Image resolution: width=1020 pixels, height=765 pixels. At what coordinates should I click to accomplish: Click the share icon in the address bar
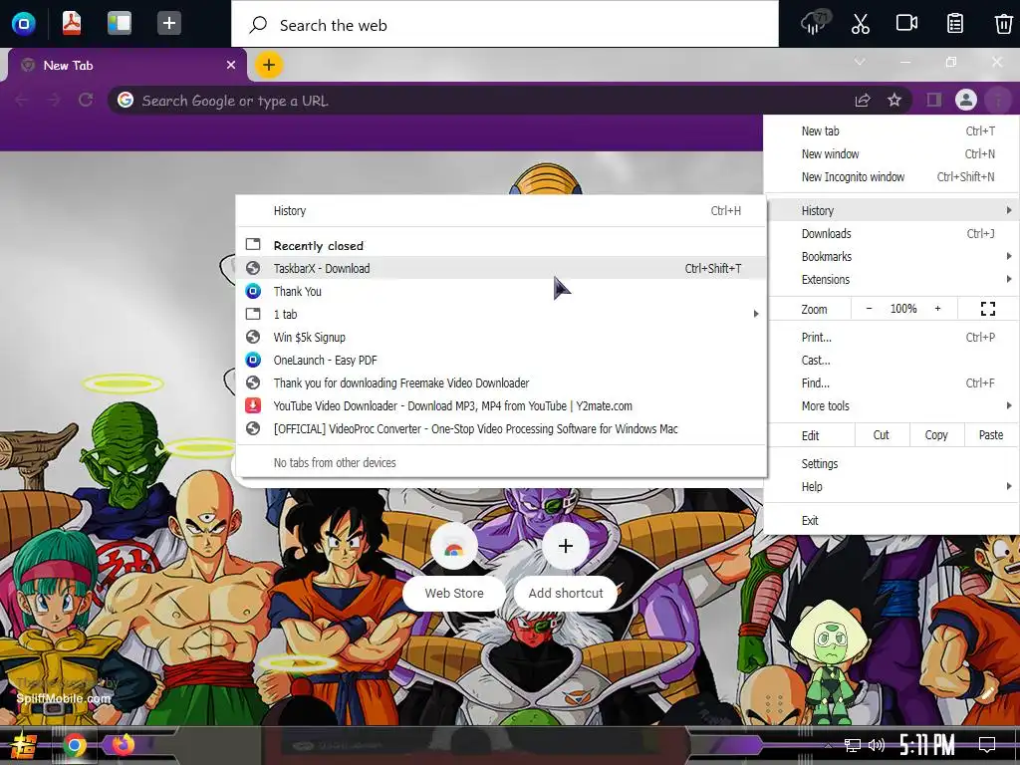[x=862, y=101]
